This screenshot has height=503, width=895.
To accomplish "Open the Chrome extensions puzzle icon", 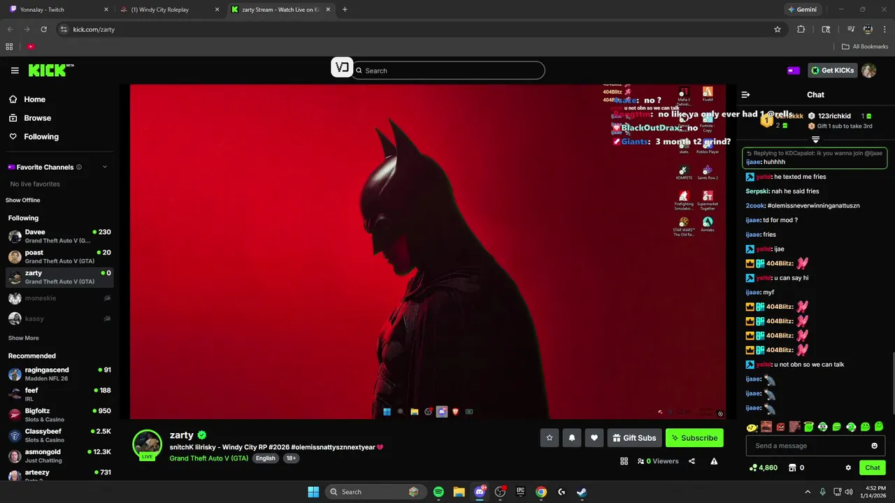I will click(801, 29).
